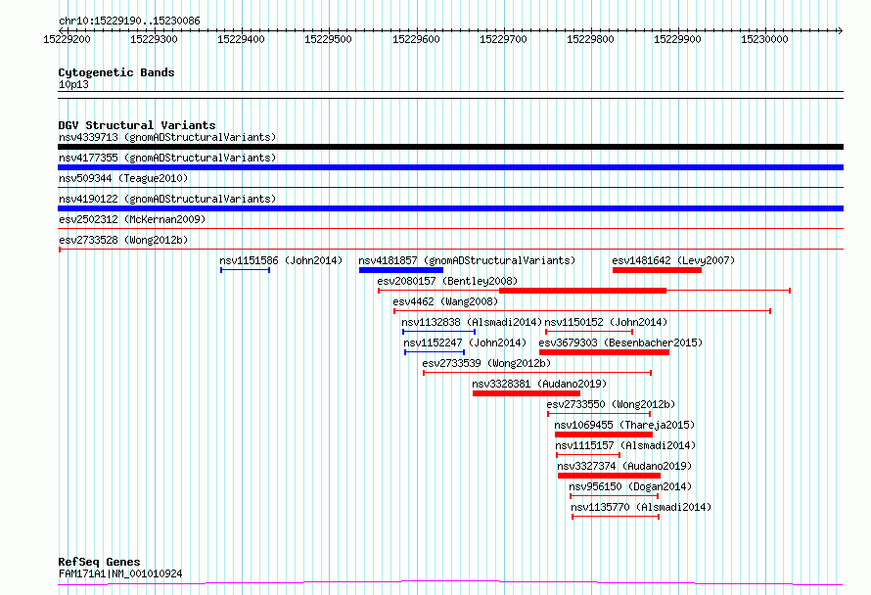The image size is (871, 595).
Task: Click ruler position 15229300
Action: click(x=154, y=39)
